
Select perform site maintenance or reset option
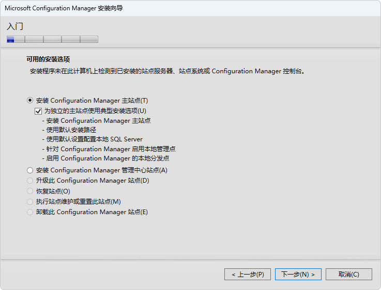pos(30,202)
